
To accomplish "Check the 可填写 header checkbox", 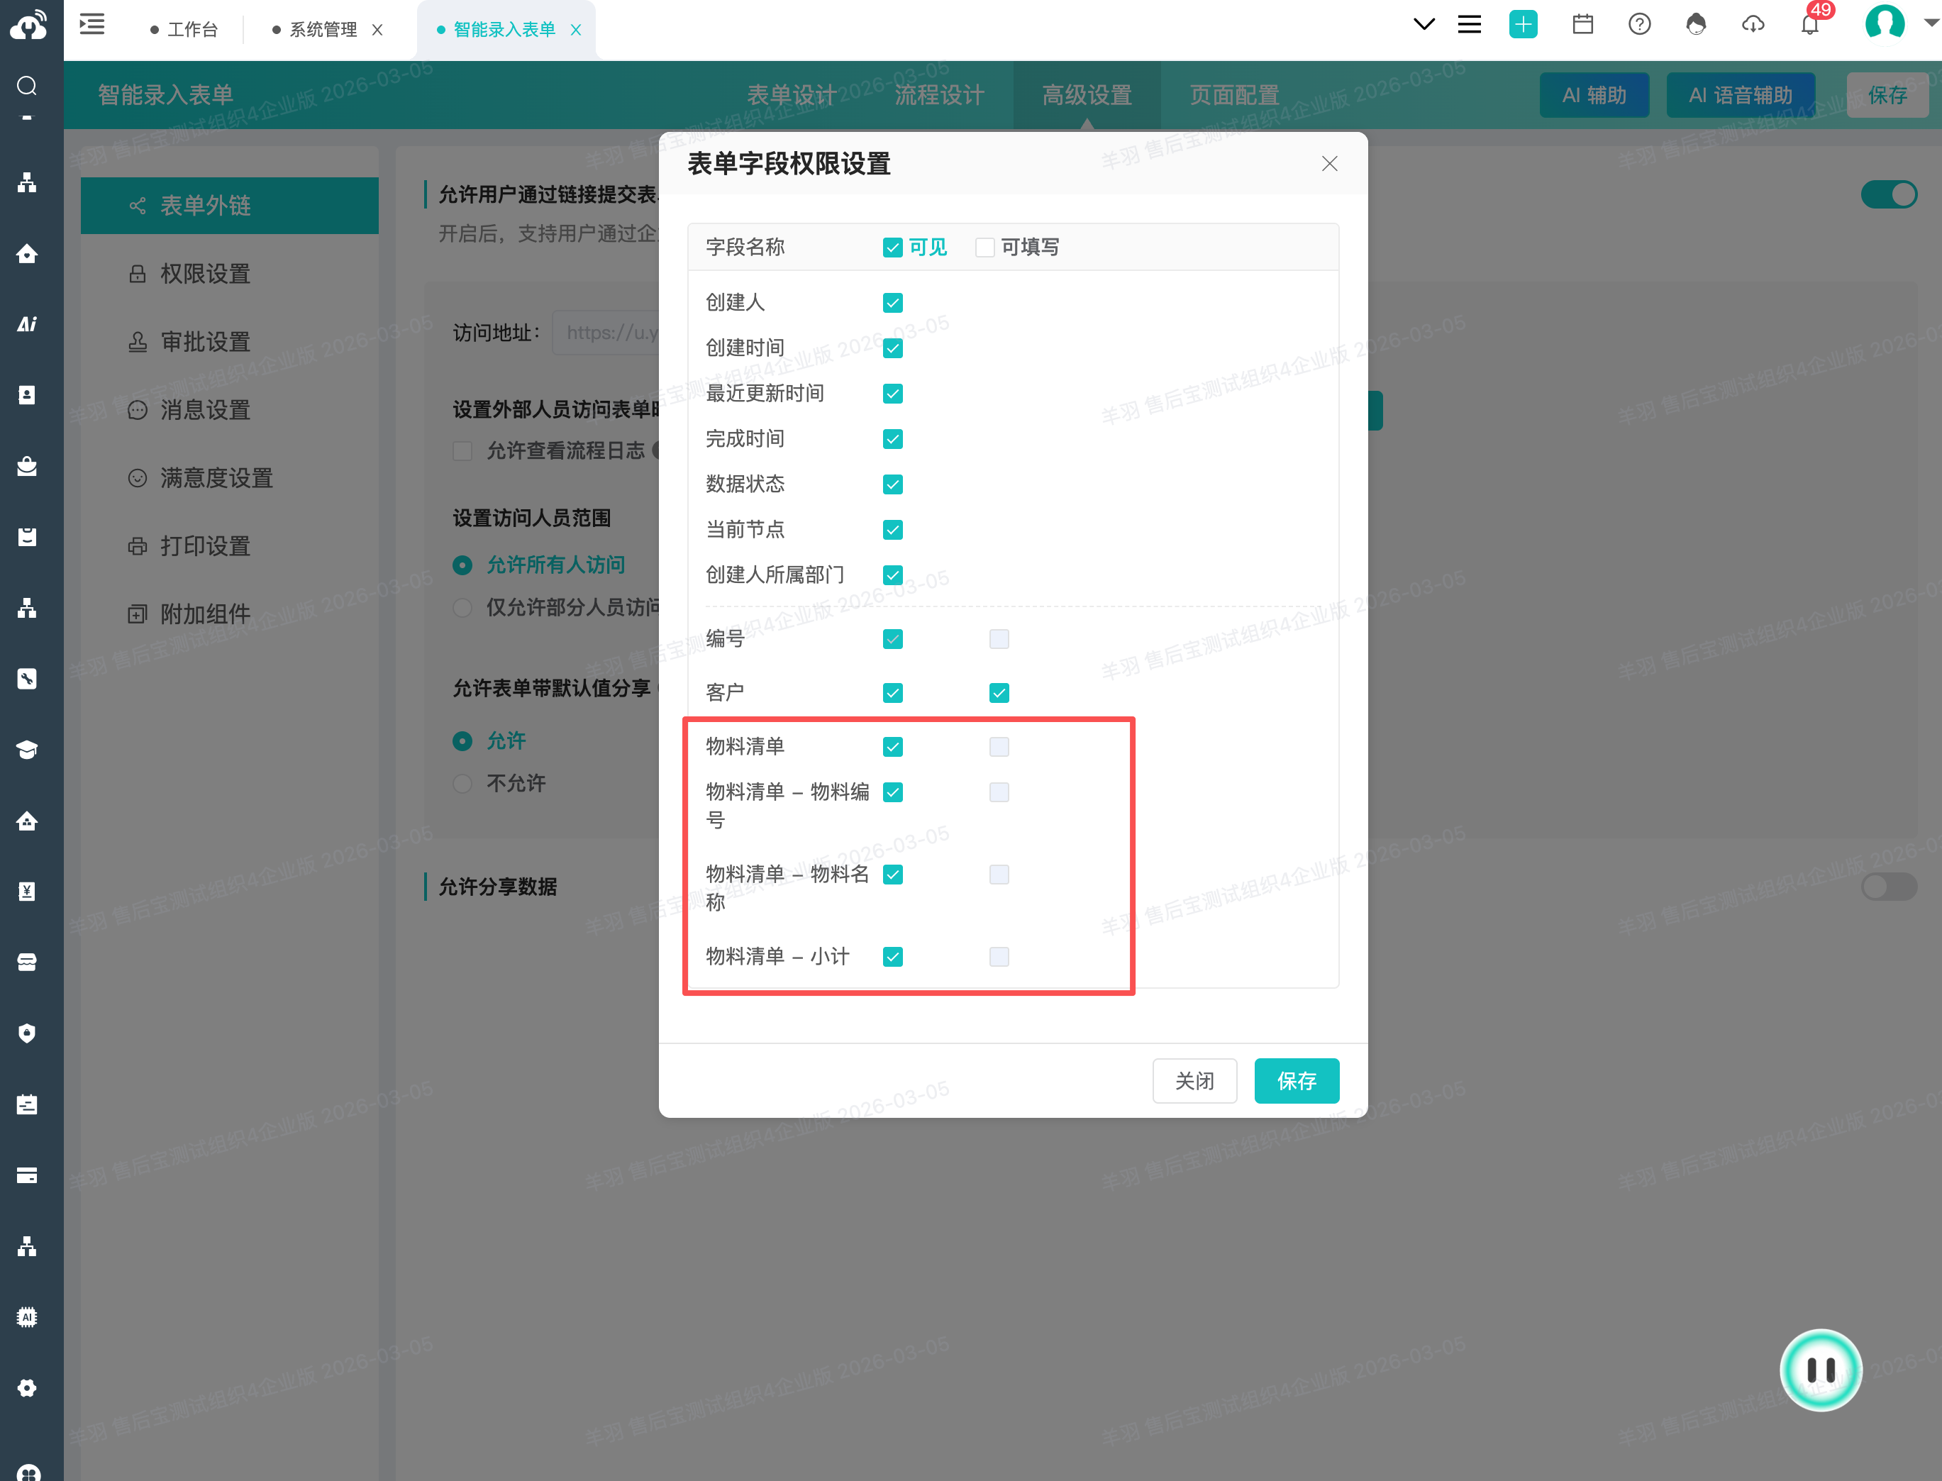I will point(984,248).
